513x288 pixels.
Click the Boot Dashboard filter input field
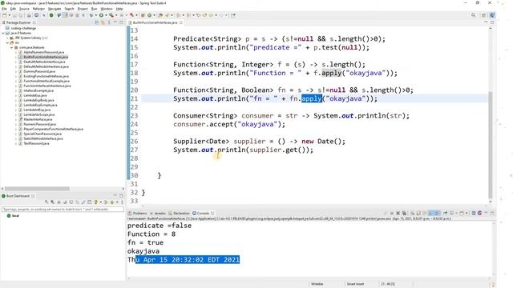[63, 209]
